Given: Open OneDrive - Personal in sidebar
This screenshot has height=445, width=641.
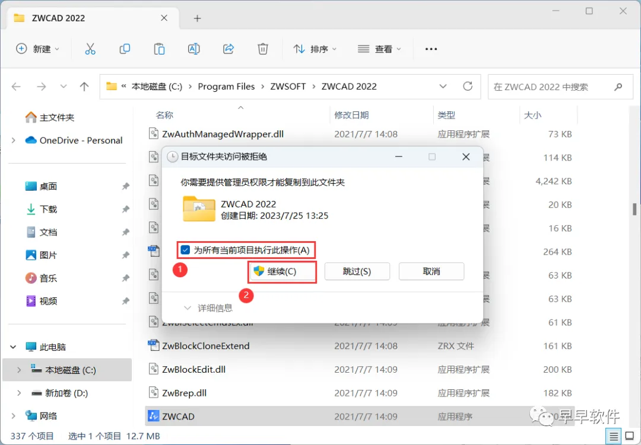Looking at the screenshot, I should coord(74,140).
